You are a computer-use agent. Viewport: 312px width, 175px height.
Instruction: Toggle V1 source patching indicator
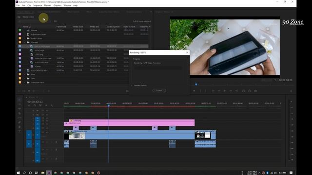click(x=29, y=135)
